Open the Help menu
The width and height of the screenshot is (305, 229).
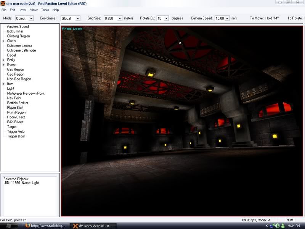(55, 10)
